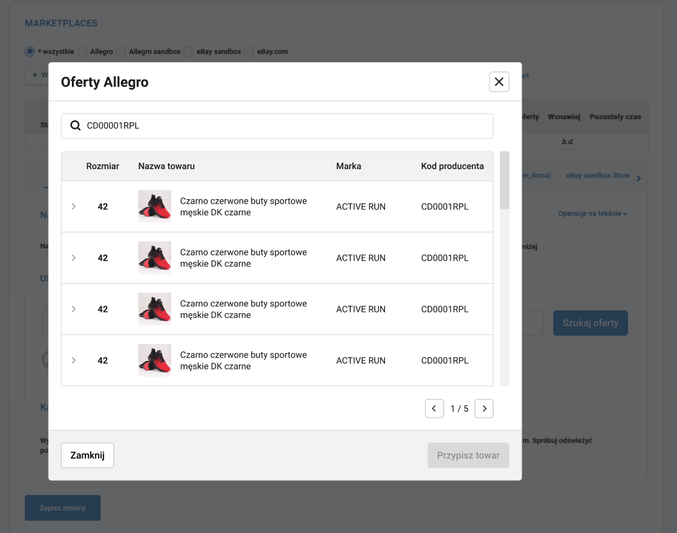
Task: Click the Przypisz towar button
Action: tap(468, 455)
